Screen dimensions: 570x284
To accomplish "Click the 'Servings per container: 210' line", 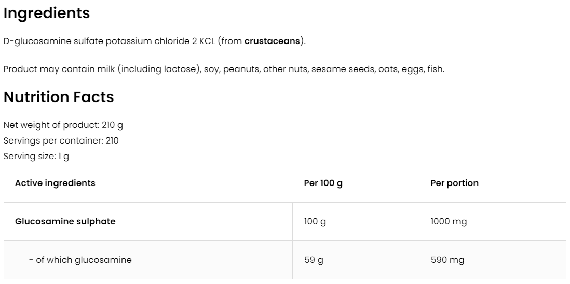I will tap(61, 140).
